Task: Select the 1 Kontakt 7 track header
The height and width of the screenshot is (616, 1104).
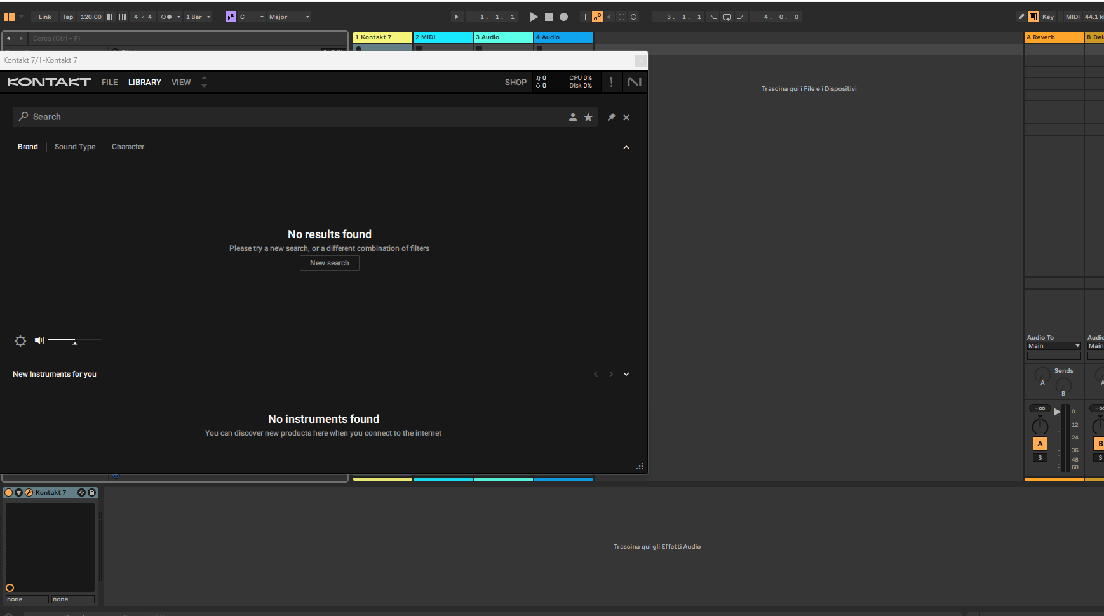Action: coord(382,37)
